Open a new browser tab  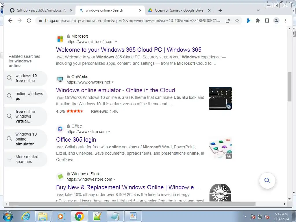click(x=220, y=10)
